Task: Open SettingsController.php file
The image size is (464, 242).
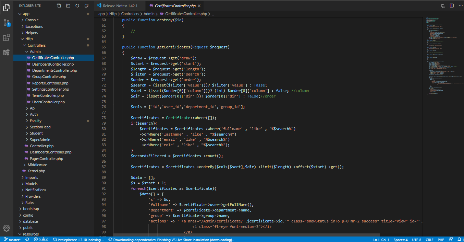Action: (x=53, y=89)
